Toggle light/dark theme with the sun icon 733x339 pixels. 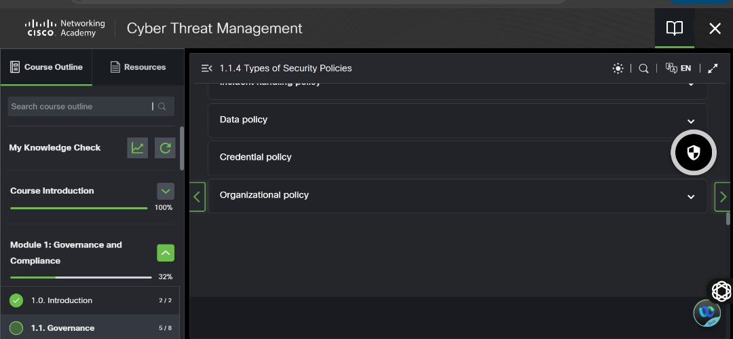coord(618,69)
